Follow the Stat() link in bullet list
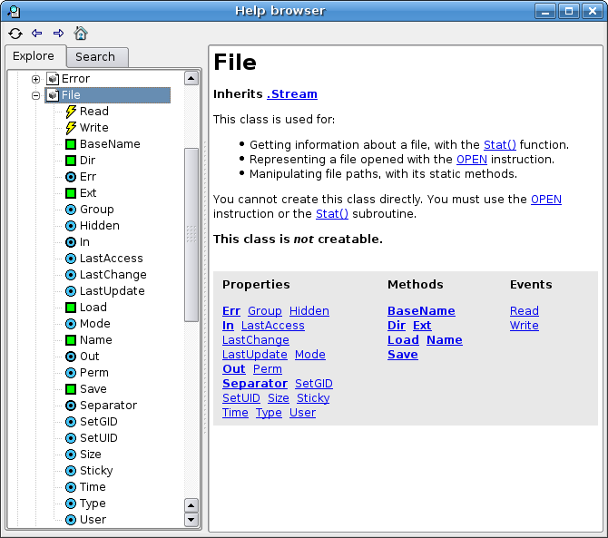This screenshot has width=608, height=538. click(500, 144)
